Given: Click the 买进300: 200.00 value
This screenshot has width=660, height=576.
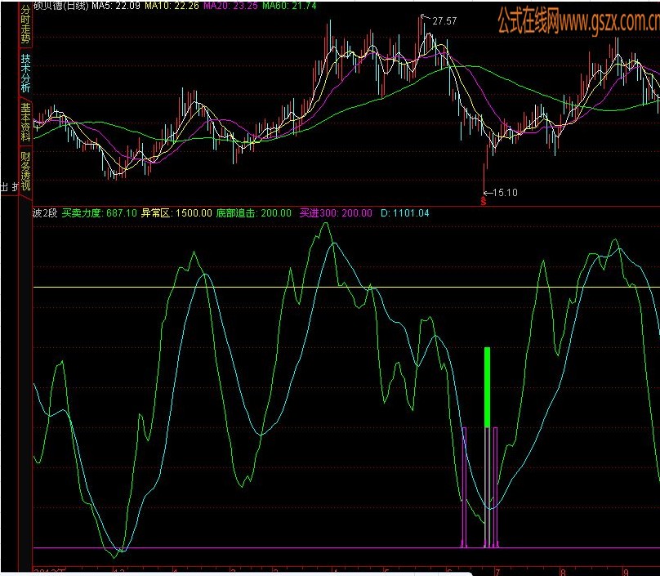Looking at the screenshot, I should tap(336, 213).
